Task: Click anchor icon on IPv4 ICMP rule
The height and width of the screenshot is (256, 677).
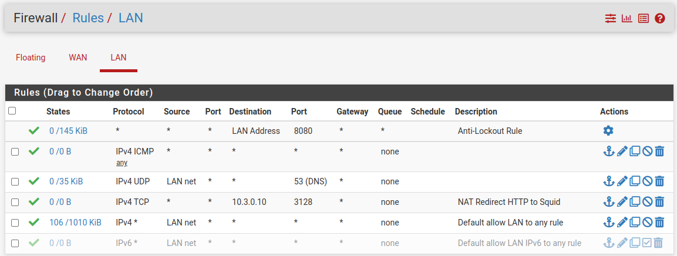Action: pos(608,151)
